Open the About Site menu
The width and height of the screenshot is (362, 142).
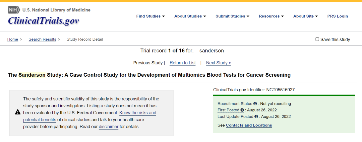click(305, 16)
